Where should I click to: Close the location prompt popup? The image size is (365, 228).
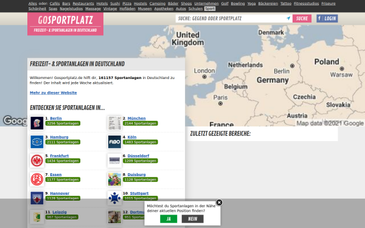[219, 202]
